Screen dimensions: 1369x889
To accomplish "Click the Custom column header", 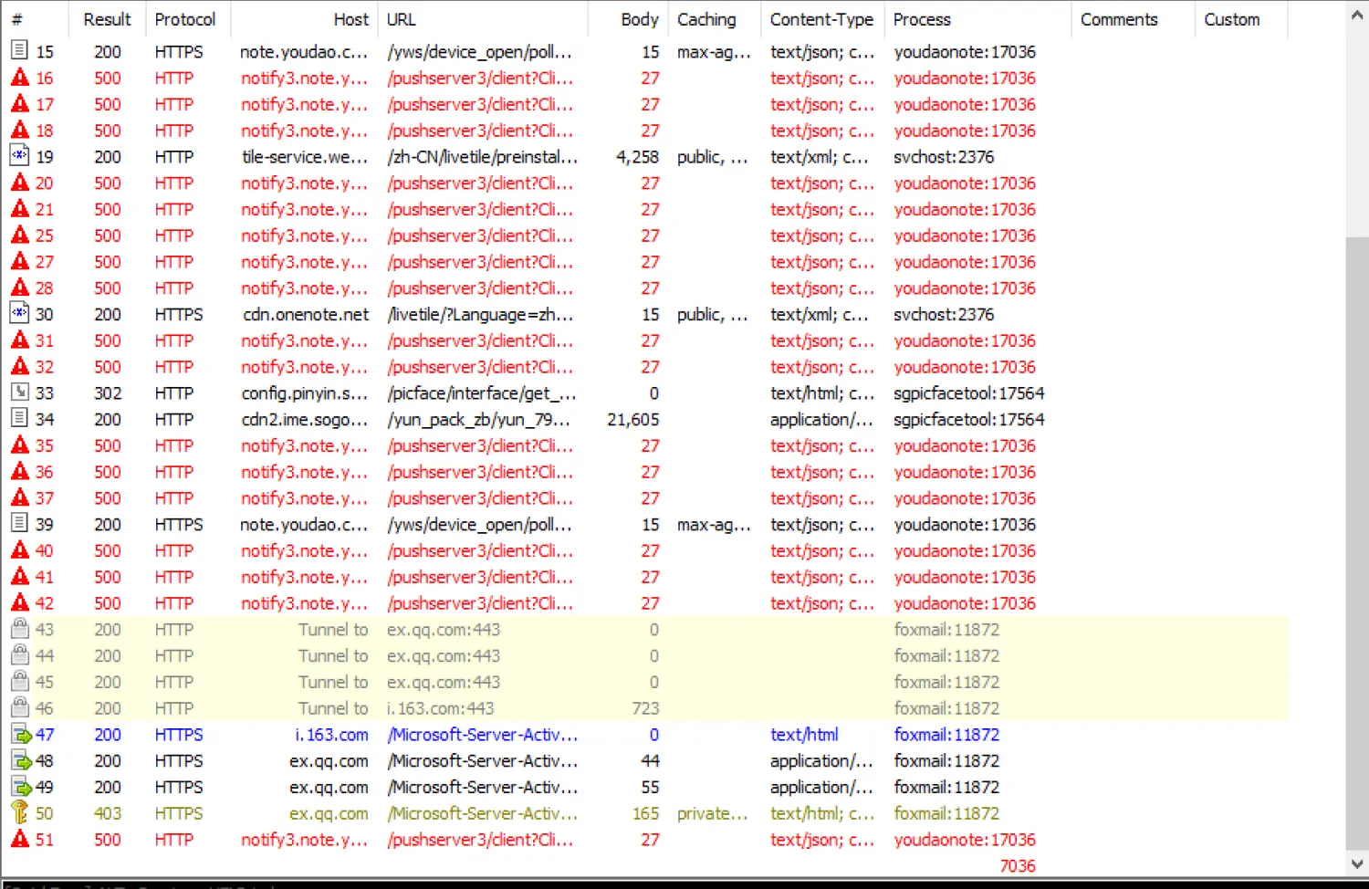I will click(1241, 19).
